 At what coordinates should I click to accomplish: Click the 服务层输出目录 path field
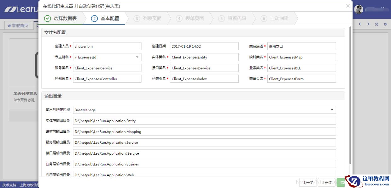204,142
